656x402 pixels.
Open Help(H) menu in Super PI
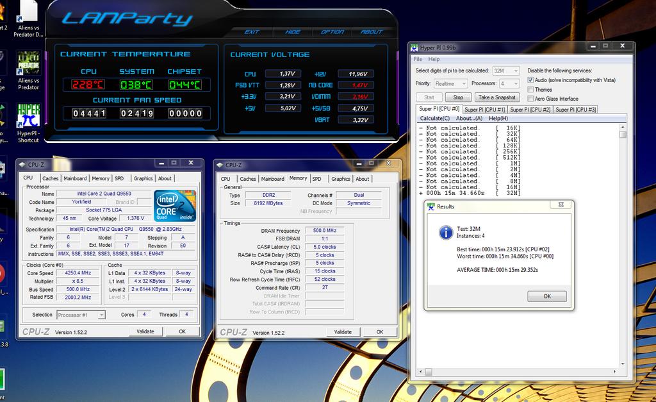coord(498,119)
